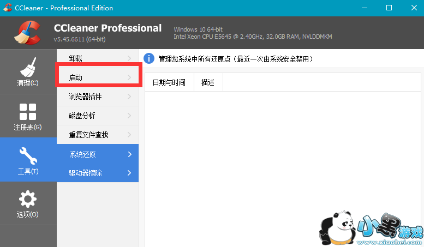This screenshot has height=247, width=424.
Task: Click the CCleaner Professional heading
Action: (x=108, y=28)
